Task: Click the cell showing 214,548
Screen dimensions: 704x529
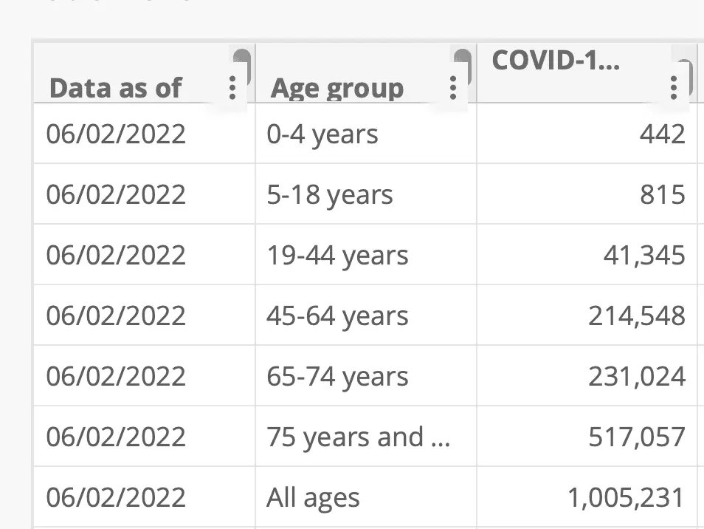Action: point(637,316)
